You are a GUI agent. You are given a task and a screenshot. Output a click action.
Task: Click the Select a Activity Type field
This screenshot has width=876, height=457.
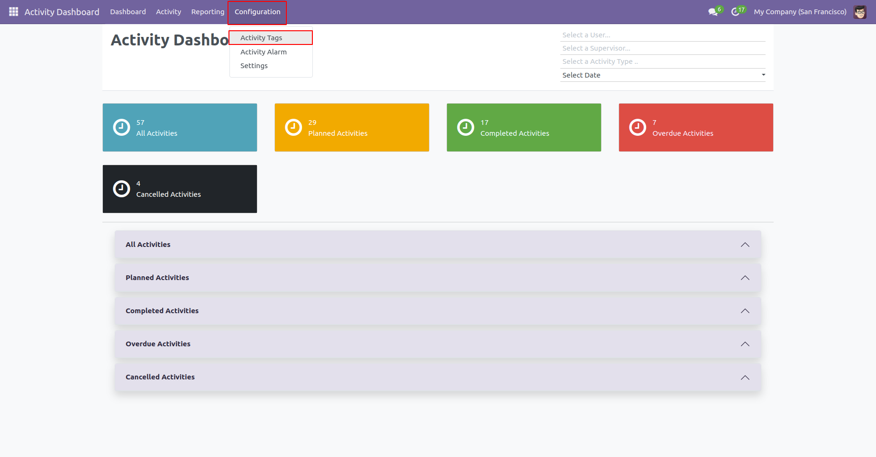click(x=663, y=62)
